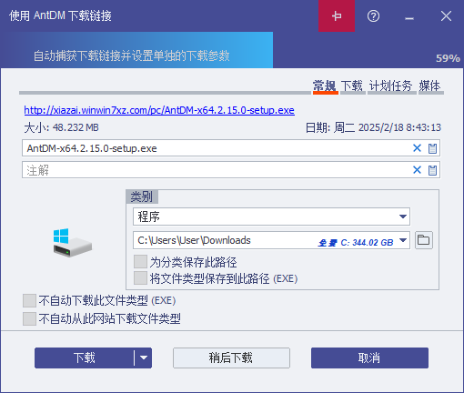Screen dimensions: 464x393
Task: Browse for folder using folder icon
Action: [x=423, y=240]
